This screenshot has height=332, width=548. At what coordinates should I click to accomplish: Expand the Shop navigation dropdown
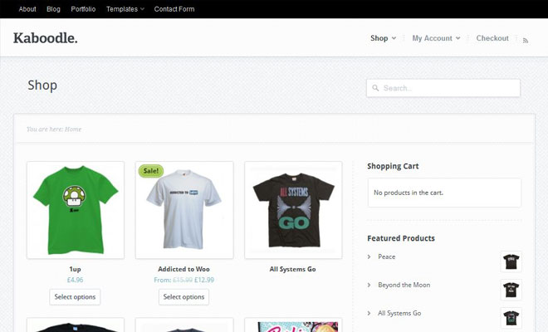[x=383, y=38]
